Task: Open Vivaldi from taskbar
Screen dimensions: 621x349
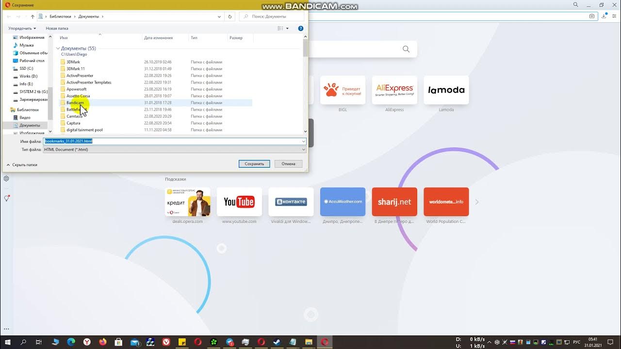Action: coord(166,342)
